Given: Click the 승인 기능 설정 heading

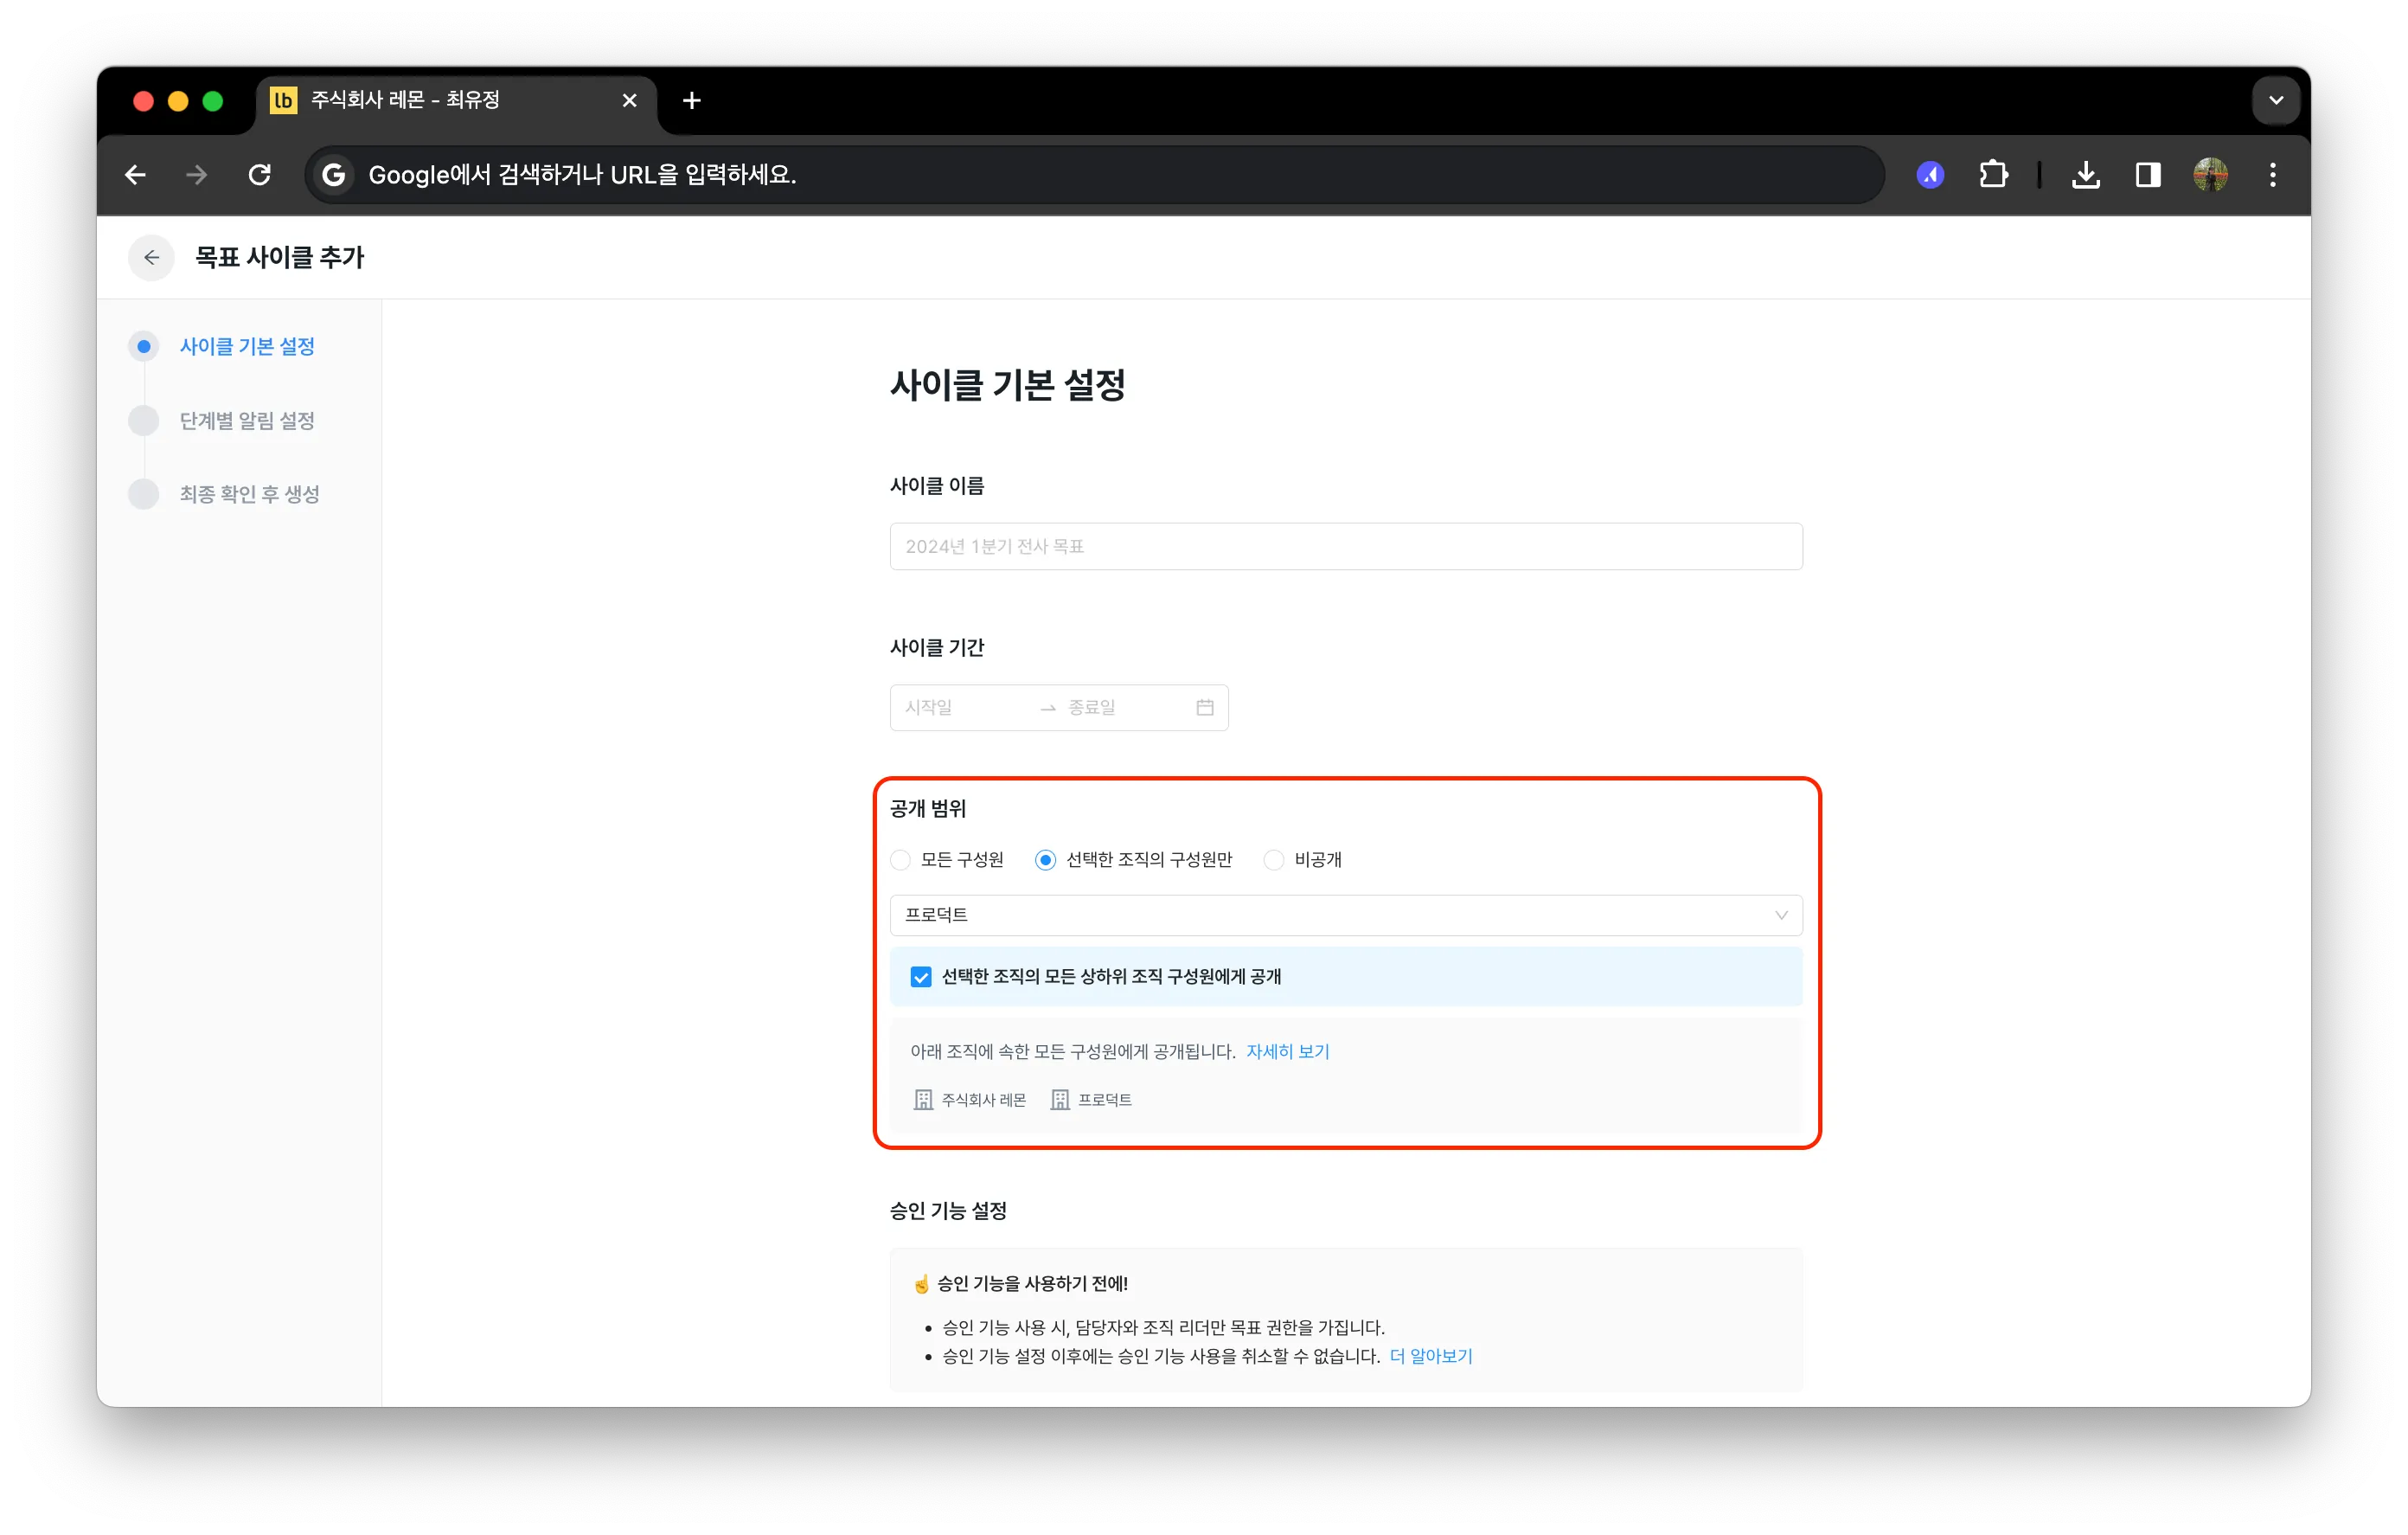Looking at the screenshot, I should [948, 1211].
